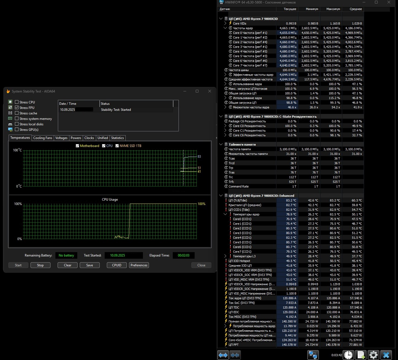Click the collapse layout arrows button in HWiNFO

235,355
